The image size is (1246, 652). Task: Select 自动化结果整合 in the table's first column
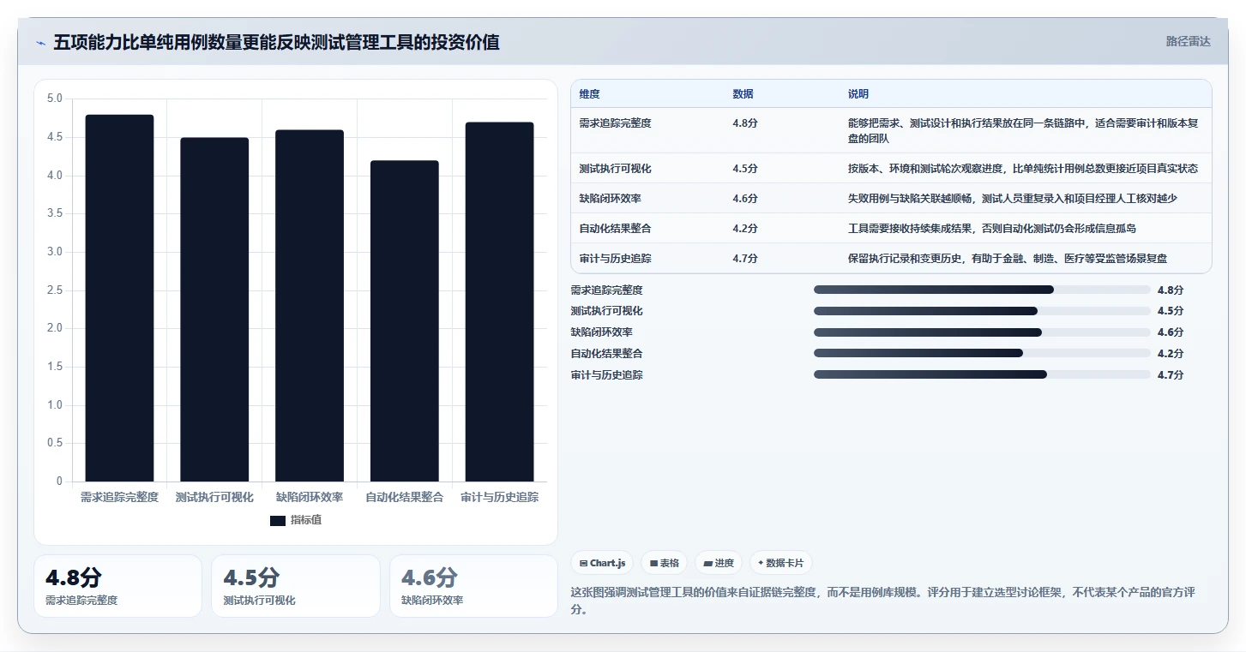coord(616,229)
